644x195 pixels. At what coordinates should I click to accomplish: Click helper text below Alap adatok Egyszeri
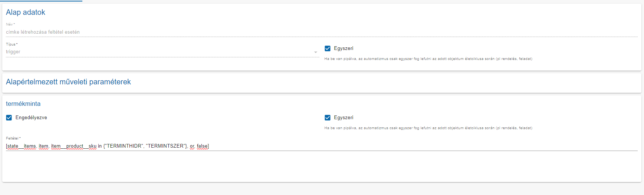428,59
